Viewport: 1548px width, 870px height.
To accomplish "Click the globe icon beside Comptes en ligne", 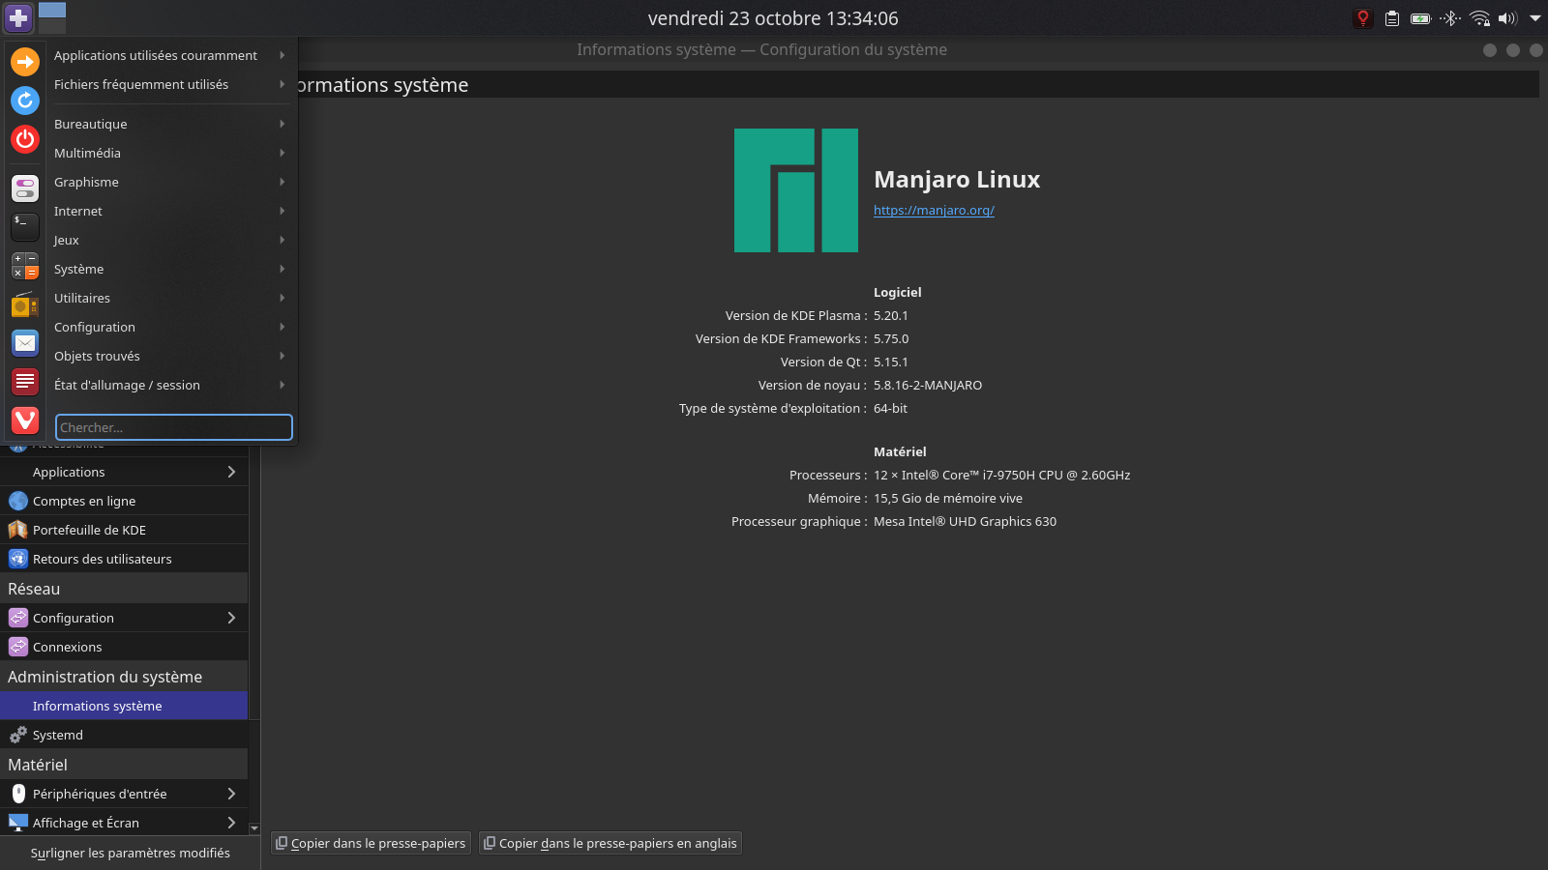I will [x=18, y=501].
